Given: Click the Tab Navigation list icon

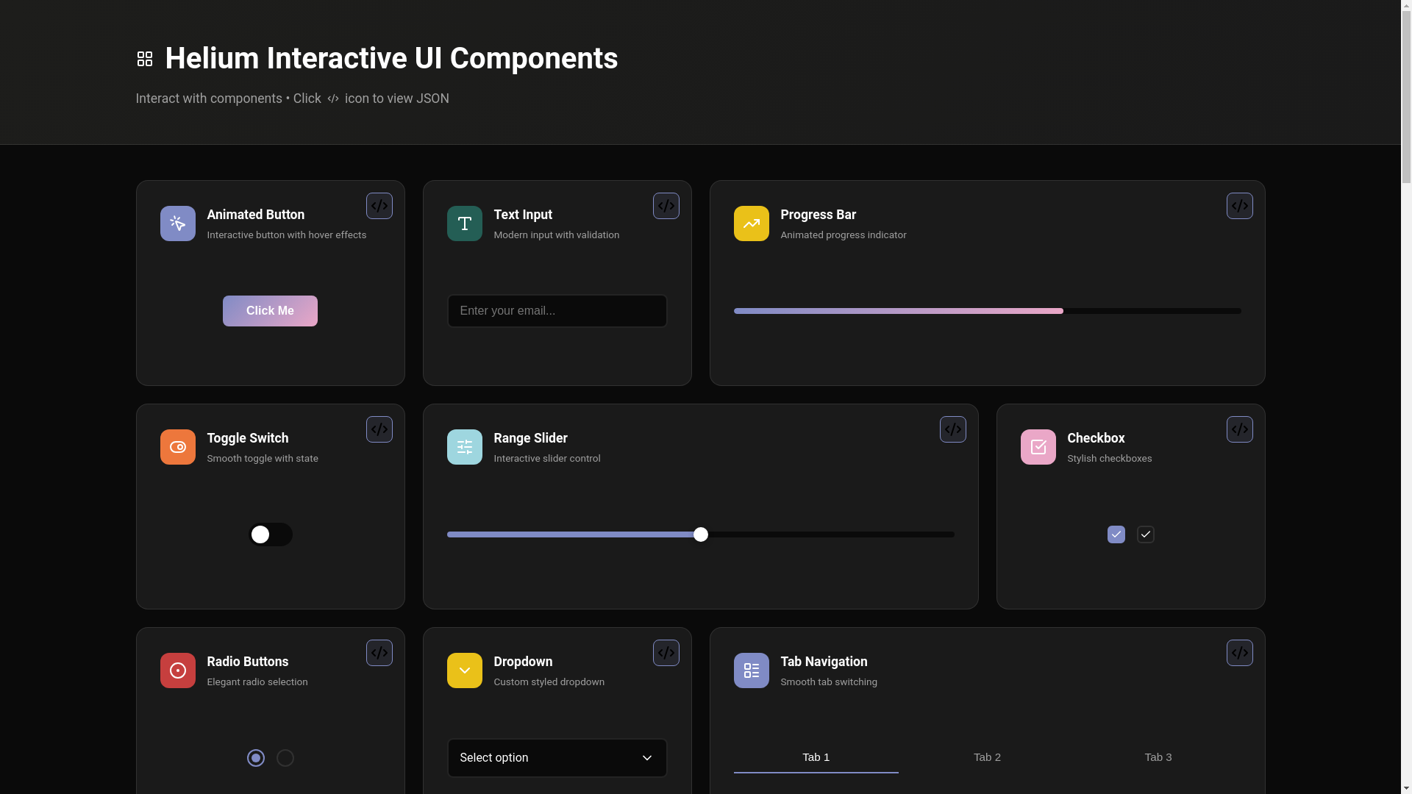Looking at the screenshot, I should (x=752, y=670).
